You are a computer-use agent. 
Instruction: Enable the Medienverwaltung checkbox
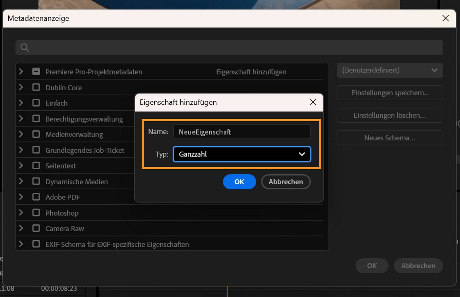click(x=36, y=134)
